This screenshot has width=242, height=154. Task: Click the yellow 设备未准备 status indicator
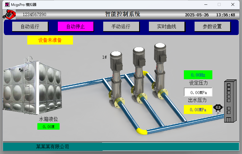pos(50,40)
